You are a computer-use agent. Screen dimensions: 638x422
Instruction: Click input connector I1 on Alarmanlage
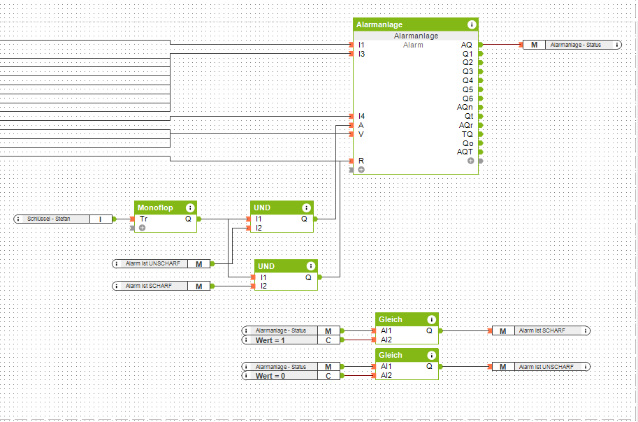click(x=351, y=45)
